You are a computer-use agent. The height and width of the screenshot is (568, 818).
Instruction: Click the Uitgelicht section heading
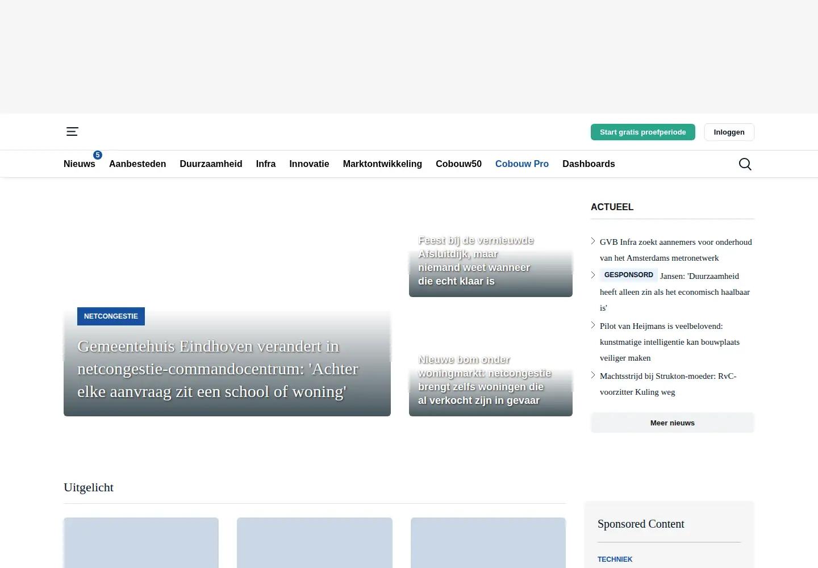tap(89, 487)
